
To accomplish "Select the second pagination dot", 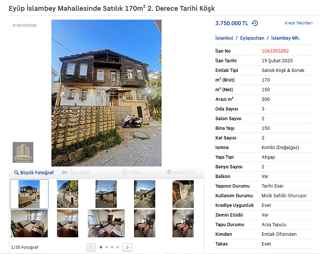I will pos(106,247).
